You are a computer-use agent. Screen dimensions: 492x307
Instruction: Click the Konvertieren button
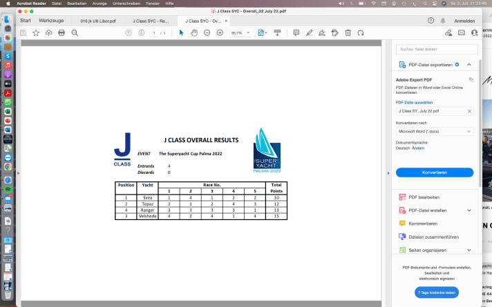434,172
